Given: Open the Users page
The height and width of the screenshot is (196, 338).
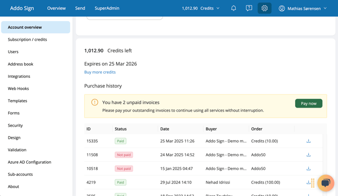Looking at the screenshot, I should pyautogui.click(x=13, y=52).
